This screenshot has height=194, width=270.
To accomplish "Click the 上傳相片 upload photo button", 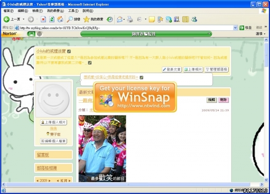I will pyautogui.click(x=193, y=69).
